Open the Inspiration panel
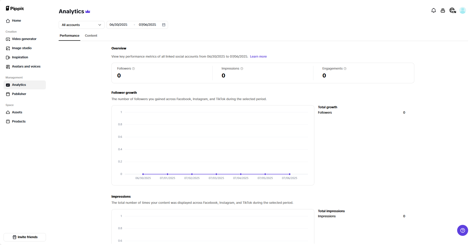This screenshot has height=245, width=475. pos(20,57)
